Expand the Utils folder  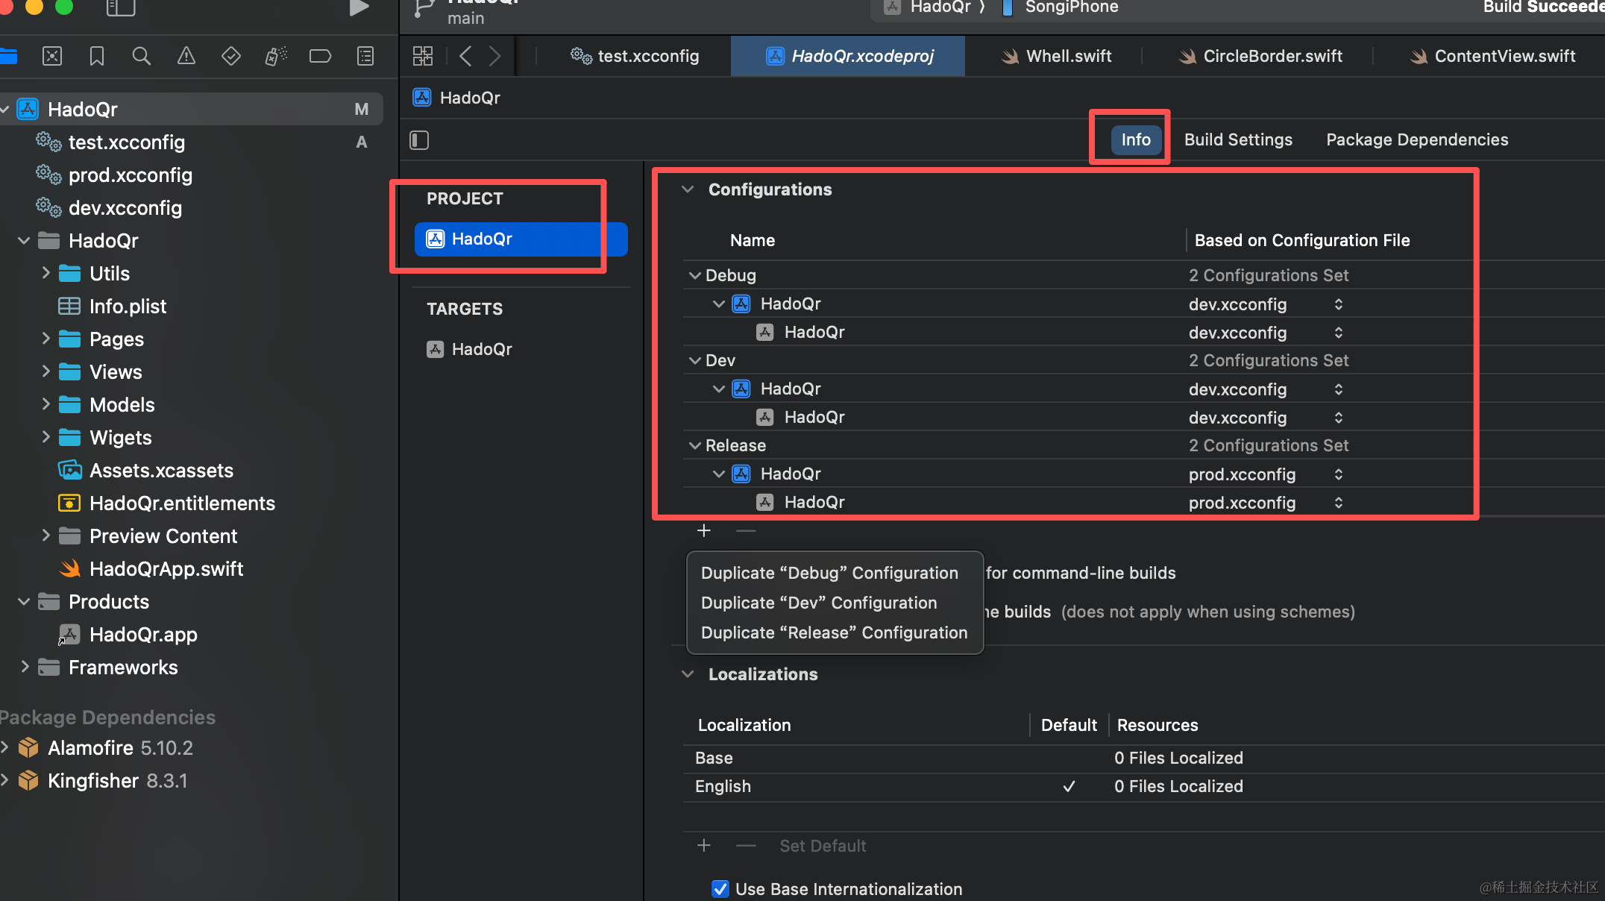45,273
